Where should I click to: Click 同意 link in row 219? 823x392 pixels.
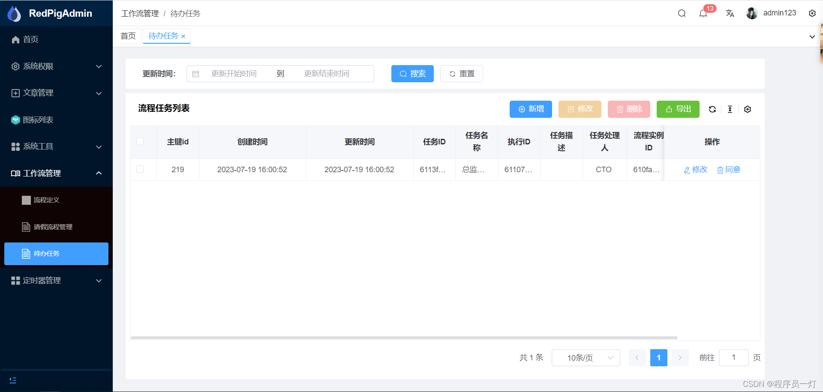coord(729,170)
